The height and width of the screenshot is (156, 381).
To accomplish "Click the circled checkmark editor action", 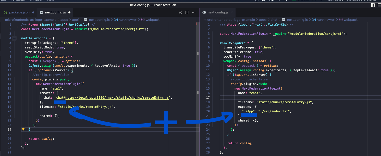I will (x=180, y=12).
